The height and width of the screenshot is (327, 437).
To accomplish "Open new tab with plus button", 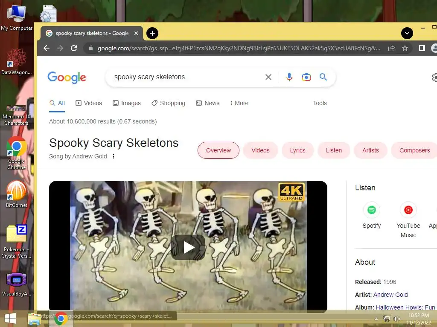I will 152,33.
